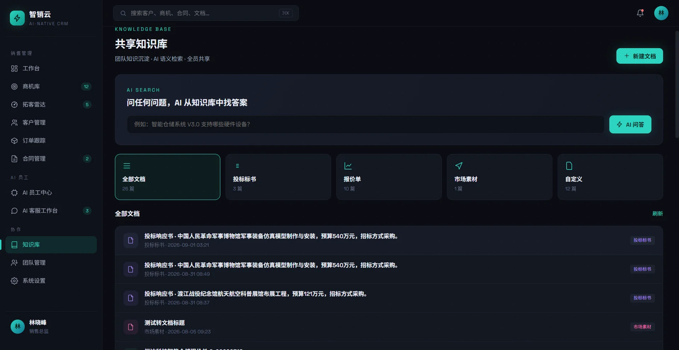Viewport: 679px width, 350px height.
Task: Open 订单跟踪 page
Action: pyautogui.click(x=51, y=140)
